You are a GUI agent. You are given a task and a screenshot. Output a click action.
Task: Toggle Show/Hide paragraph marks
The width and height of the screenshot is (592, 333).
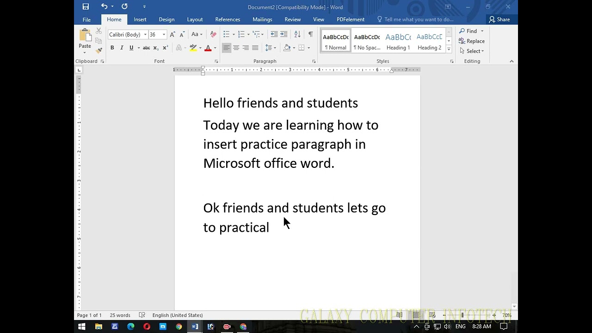pos(310,35)
